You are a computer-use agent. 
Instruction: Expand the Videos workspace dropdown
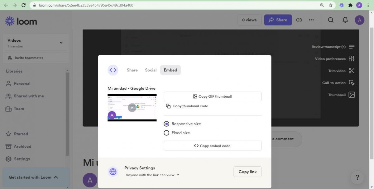61,43
